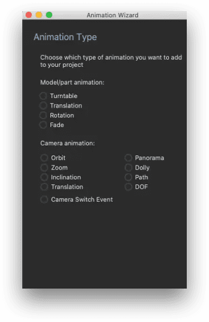
Task: Click the Animation Type heading
Action: coord(65,37)
